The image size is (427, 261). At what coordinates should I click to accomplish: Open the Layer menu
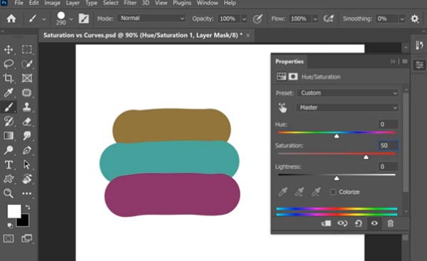pyautogui.click(x=73, y=3)
